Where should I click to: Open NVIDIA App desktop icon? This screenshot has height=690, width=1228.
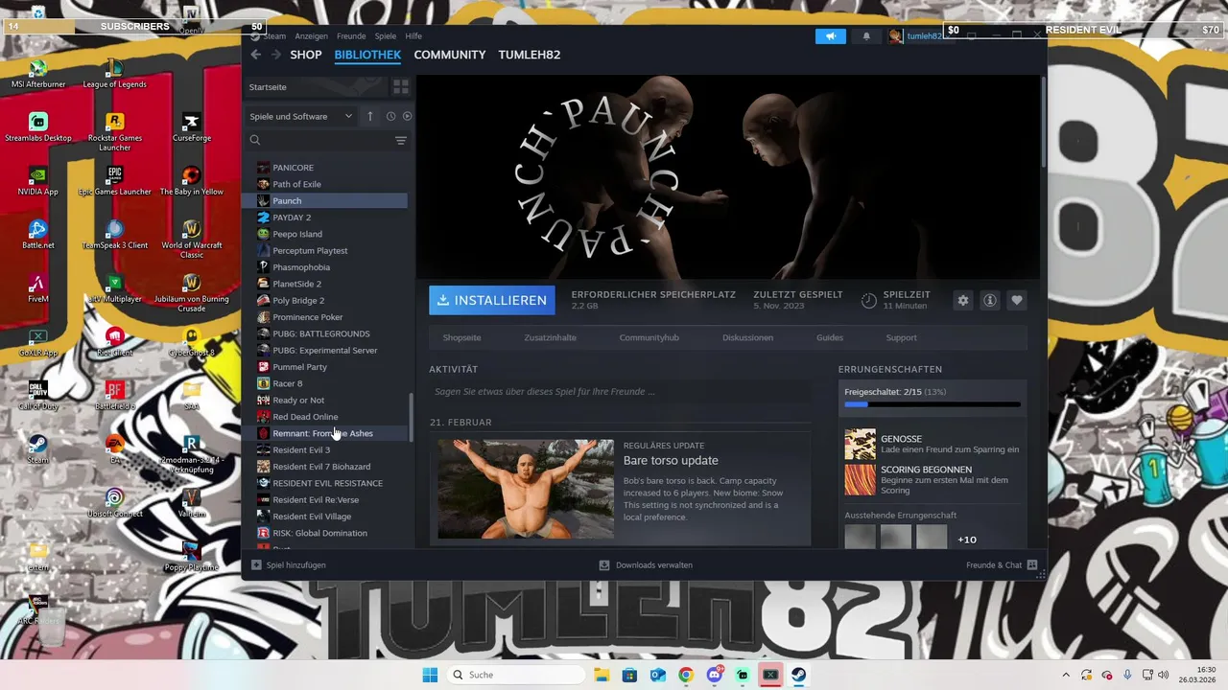(38, 181)
